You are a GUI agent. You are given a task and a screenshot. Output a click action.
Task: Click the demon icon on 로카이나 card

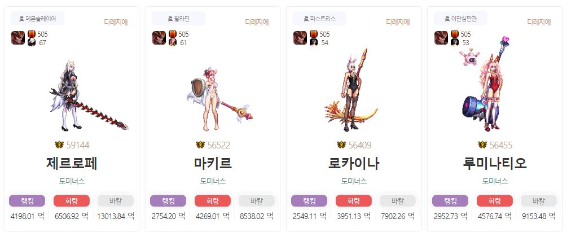[300, 38]
